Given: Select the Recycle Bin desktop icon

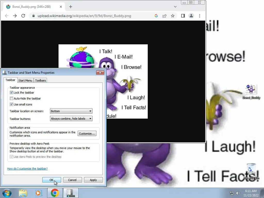Looking at the screenshot, I should coord(251,171).
